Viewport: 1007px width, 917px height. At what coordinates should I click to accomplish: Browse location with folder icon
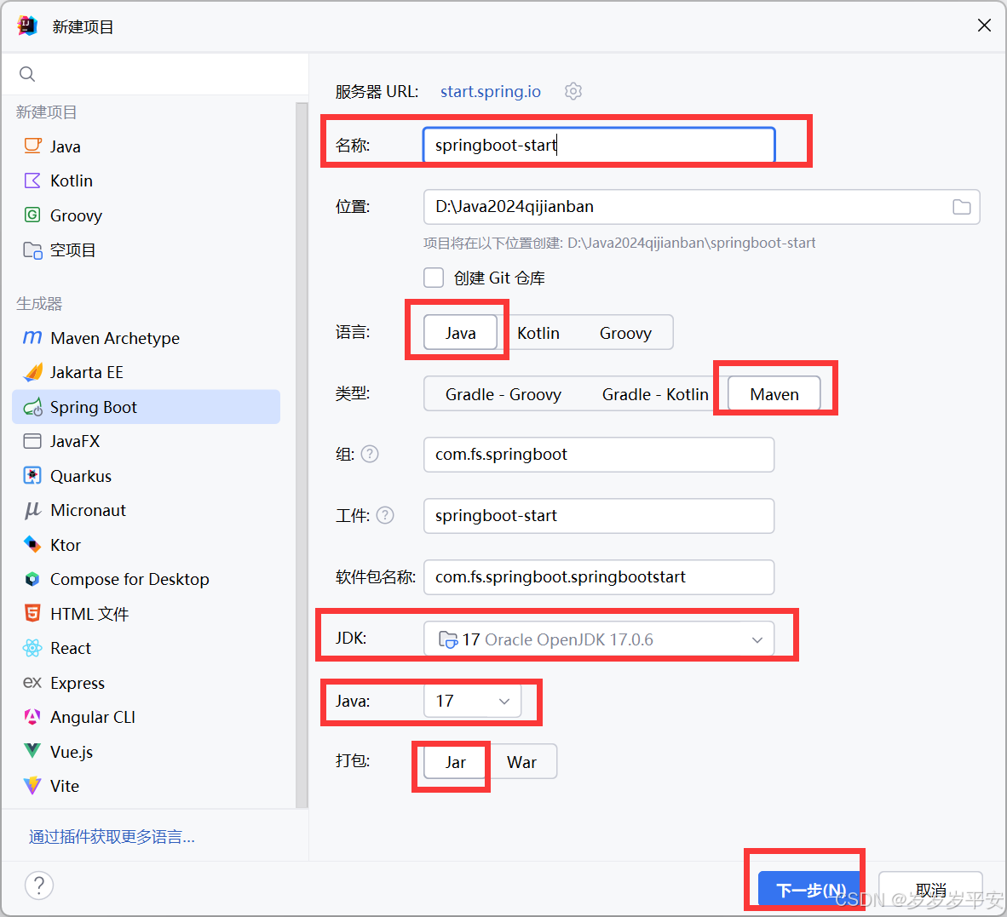coord(961,207)
